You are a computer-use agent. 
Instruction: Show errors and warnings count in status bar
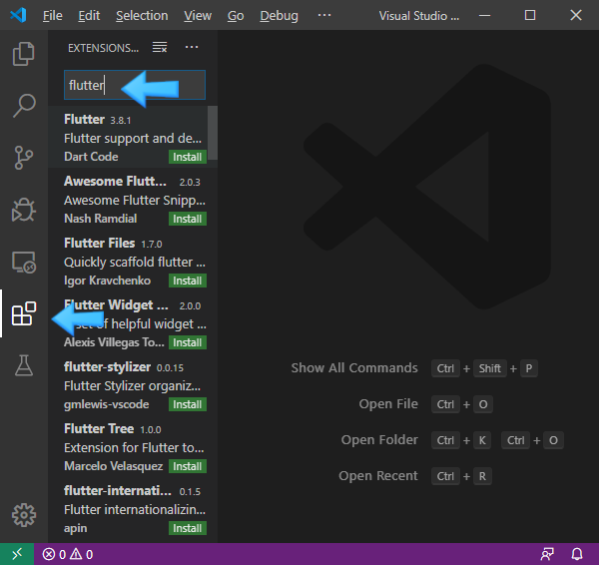click(68, 554)
